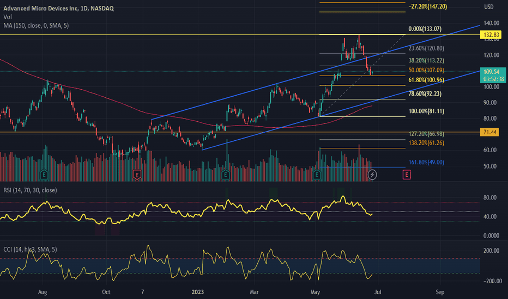Image resolution: width=508 pixels, height=299 pixels.
Task: Click the 100.00 price axis label
Action: coord(492,86)
